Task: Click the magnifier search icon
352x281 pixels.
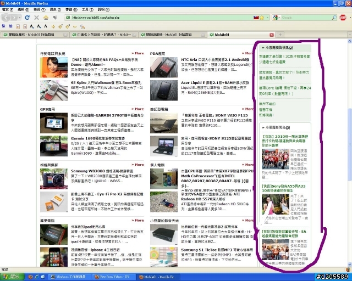Action: (334, 18)
